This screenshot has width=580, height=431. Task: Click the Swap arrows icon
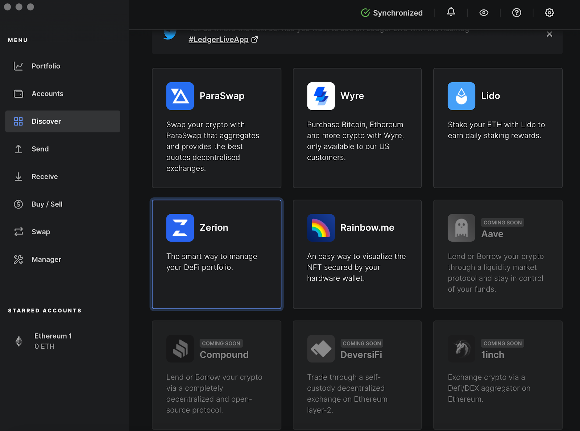18,232
